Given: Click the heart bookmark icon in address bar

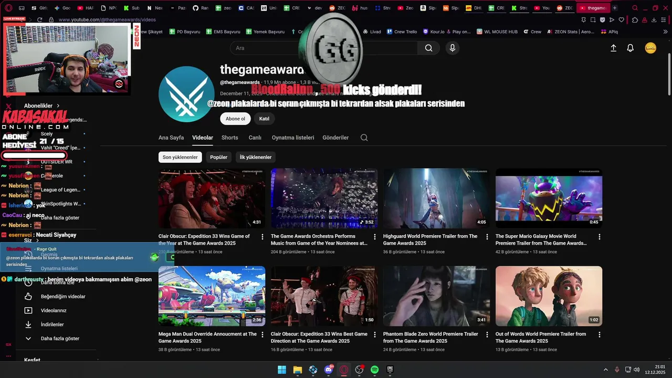Looking at the screenshot, I should 622,20.
